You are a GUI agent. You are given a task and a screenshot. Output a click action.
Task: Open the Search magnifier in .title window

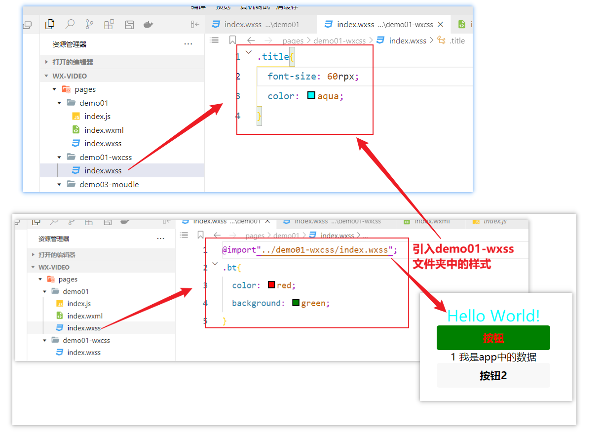point(70,24)
